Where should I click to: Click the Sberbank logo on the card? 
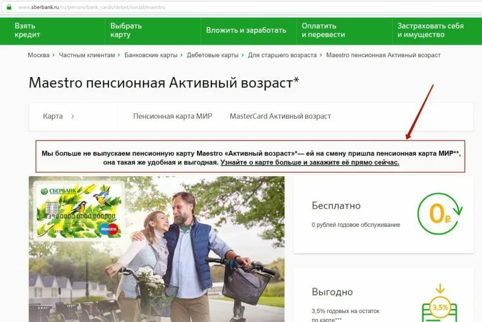tap(58, 191)
